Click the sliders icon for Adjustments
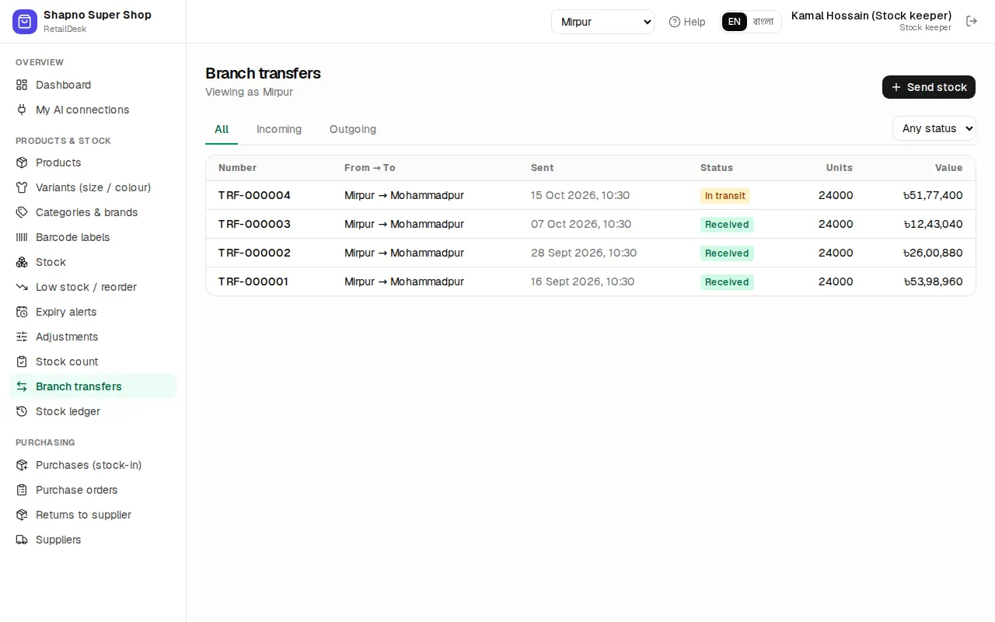995x622 pixels. tap(22, 337)
